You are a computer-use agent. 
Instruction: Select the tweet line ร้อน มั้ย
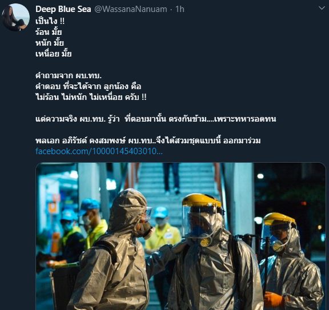[49, 32]
